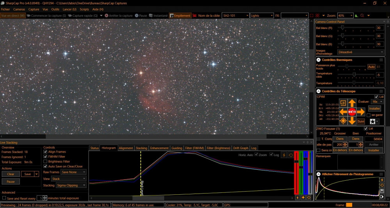Click the spiral search icon in telescope controls
Screen dimensions: 390x208
(x=344, y=103)
